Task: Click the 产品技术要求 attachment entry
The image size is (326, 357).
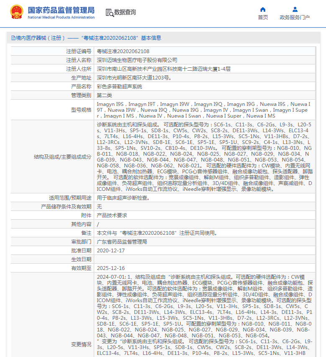Action: pyautogui.click(x=112, y=215)
